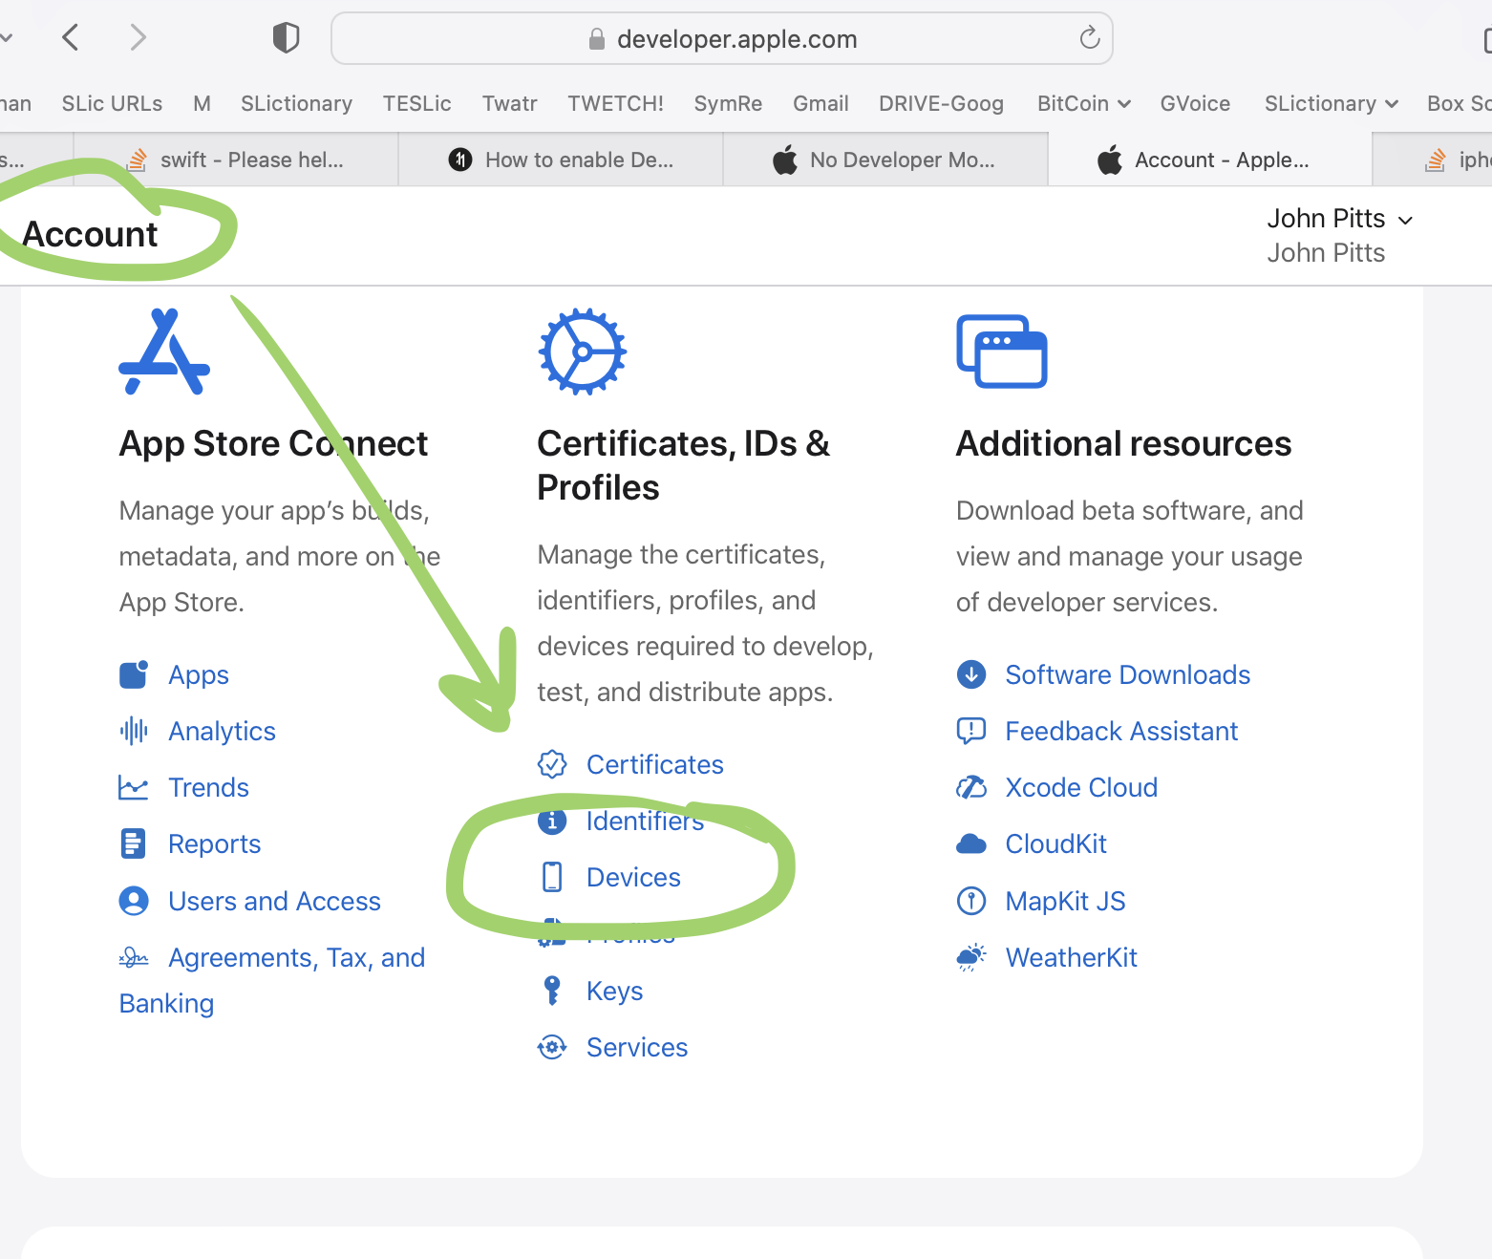Open the WeatherKit link
The width and height of the screenshot is (1492, 1259).
(x=1072, y=957)
